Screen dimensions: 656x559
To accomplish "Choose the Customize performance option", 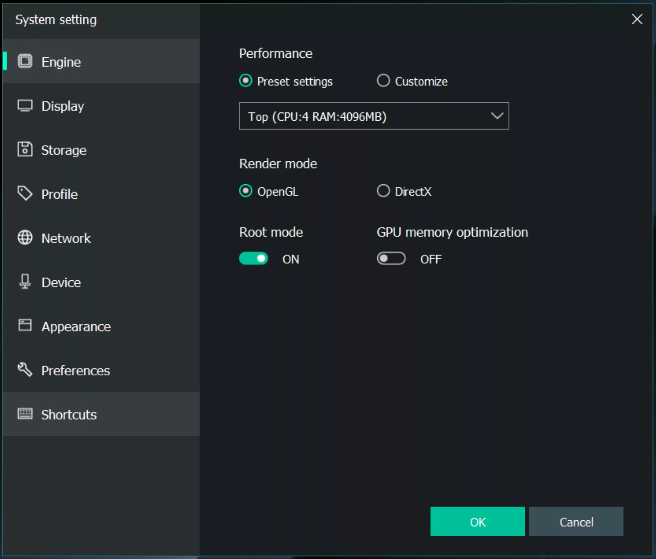I will pos(383,81).
